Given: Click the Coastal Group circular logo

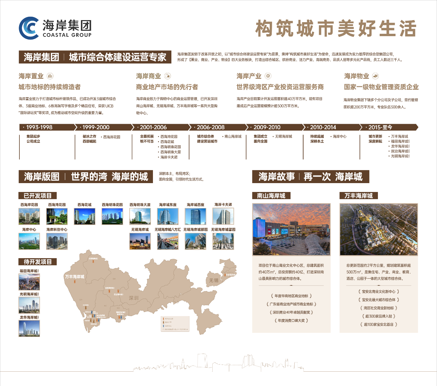Looking at the screenshot, I should click(x=29, y=28).
